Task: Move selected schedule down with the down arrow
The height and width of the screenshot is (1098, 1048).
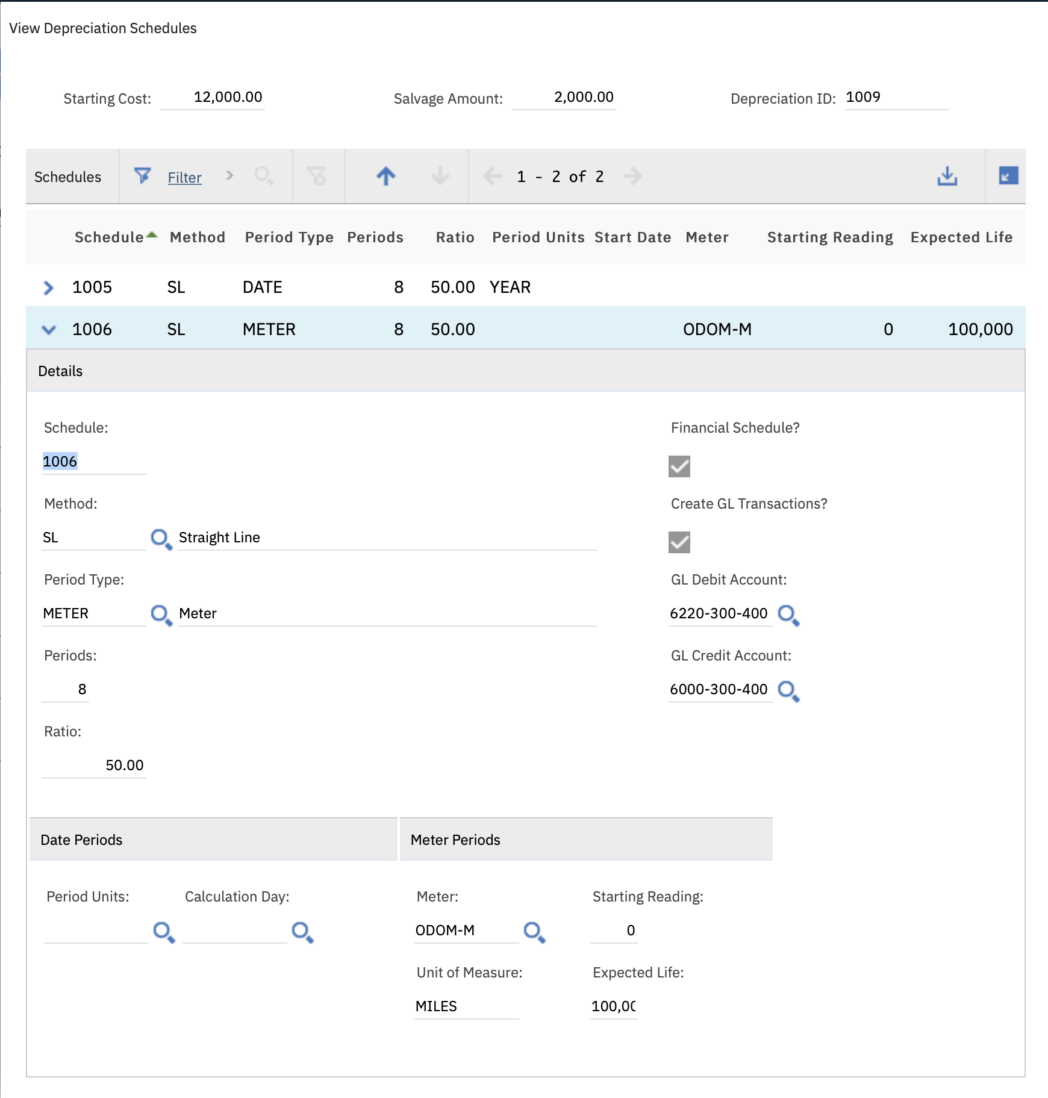Action: 439,177
